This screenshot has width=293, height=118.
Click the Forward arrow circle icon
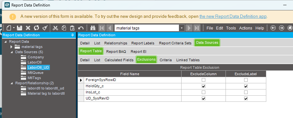tap(281, 28)
